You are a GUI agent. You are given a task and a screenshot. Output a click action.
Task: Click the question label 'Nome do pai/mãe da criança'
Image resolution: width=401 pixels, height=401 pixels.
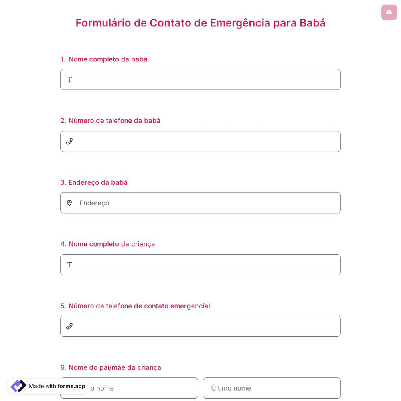pyautogui.click(x=111, y=367)
